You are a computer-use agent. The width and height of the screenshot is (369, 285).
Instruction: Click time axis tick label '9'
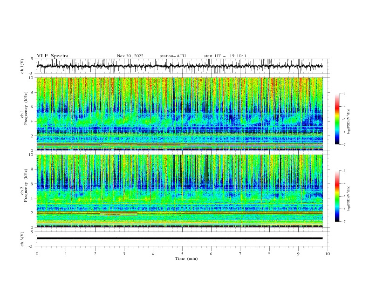click(298, 254)
